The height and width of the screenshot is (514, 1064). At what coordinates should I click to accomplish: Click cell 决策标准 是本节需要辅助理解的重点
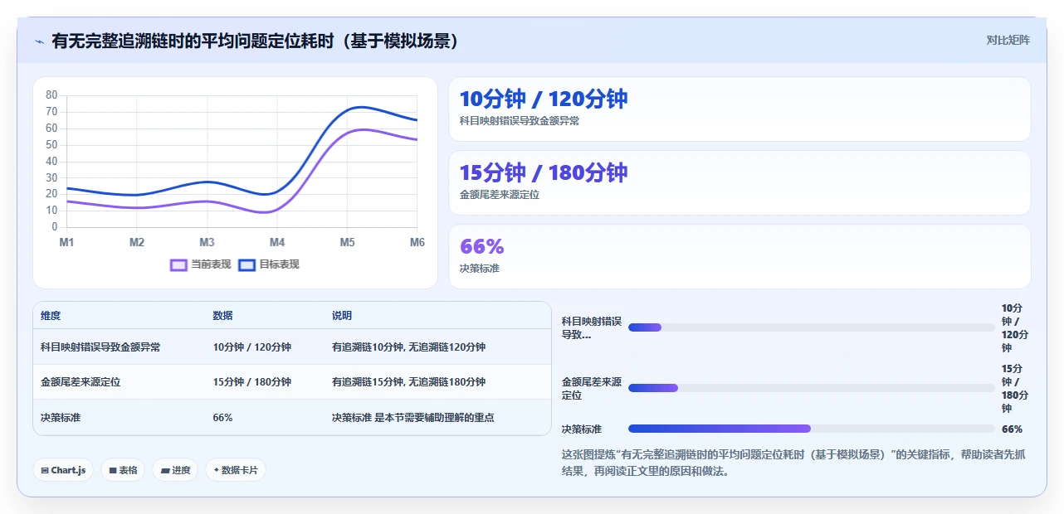coord(413,418)
